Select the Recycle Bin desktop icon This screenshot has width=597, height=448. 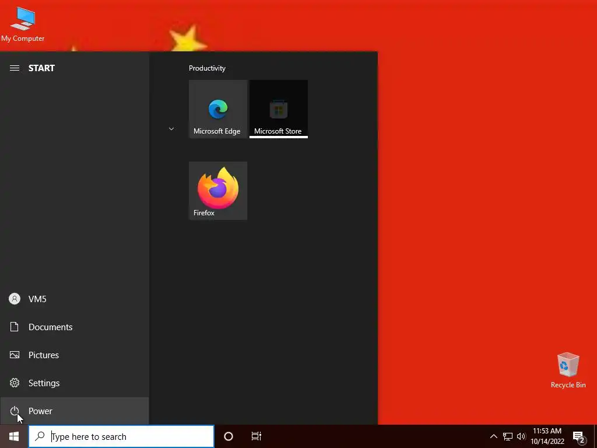pyautogui.click(x=568, y=370)
